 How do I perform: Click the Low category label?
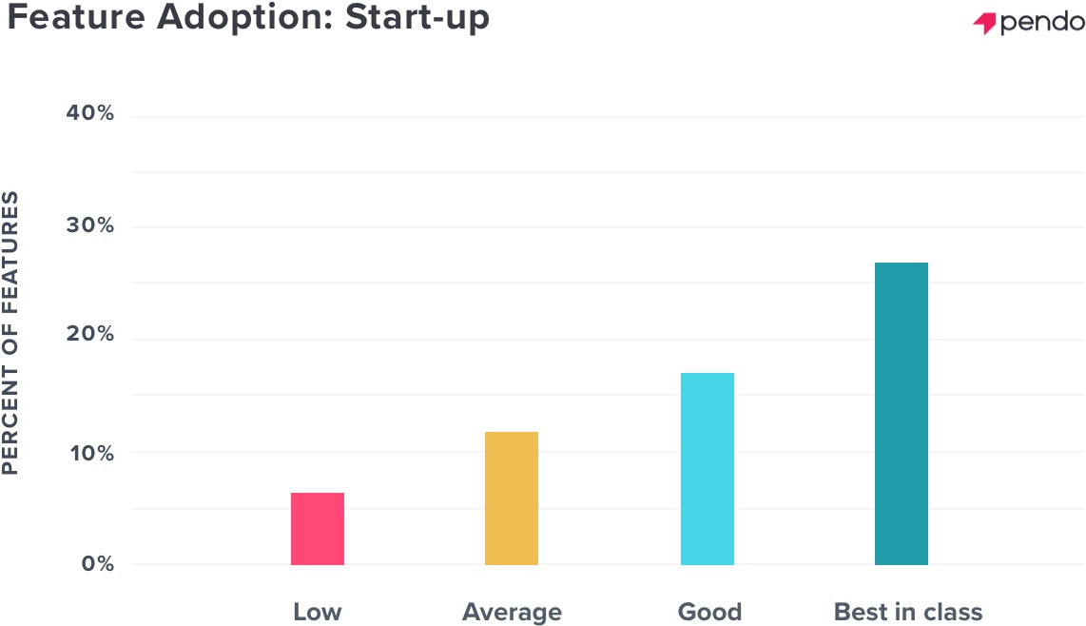(x=318, y=612)
